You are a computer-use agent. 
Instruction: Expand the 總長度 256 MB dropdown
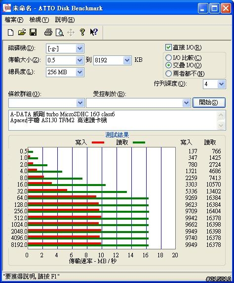click(x=79, y=72)
